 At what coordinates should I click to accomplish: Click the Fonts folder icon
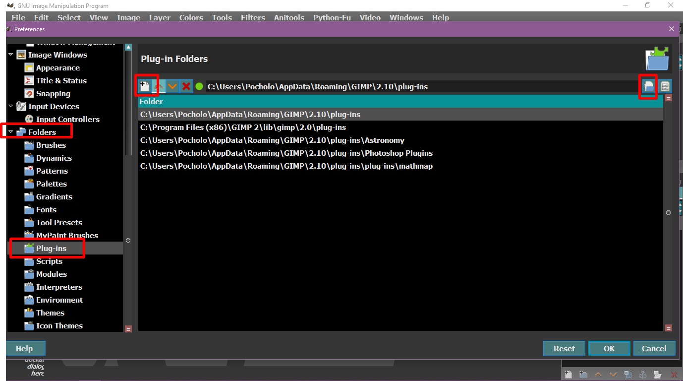tap(29, 209)
